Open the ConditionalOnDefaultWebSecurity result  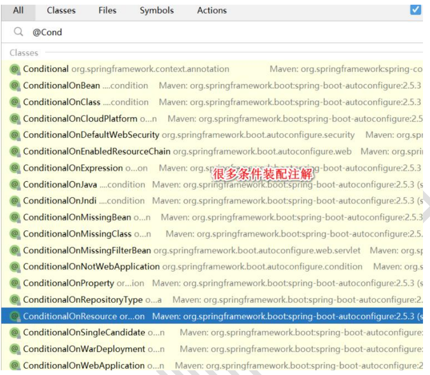(x=212, y=135)
